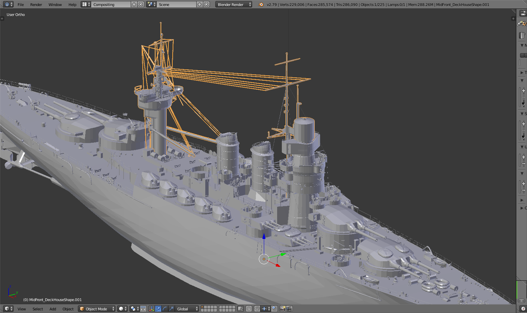Image resolution: width=527 pixels, height=313 pixels.
Task: Render OpenGL image with camera icon
Action: coord(283,309)
